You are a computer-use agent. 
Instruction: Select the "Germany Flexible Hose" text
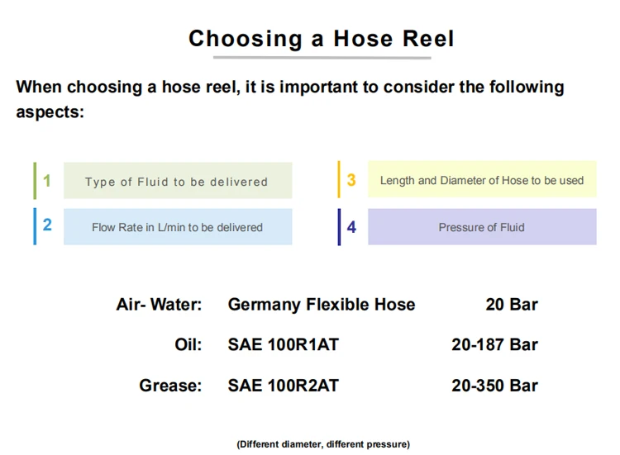(322, 305)
